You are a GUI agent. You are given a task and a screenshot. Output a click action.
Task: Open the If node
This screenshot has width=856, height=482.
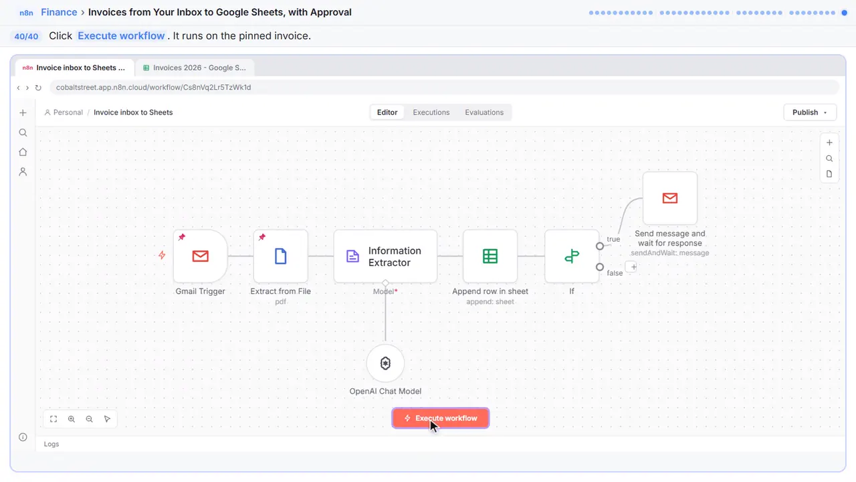(572, 256)
